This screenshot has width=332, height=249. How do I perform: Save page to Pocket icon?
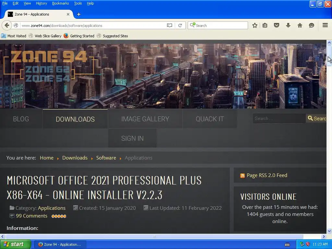[277, 25]
